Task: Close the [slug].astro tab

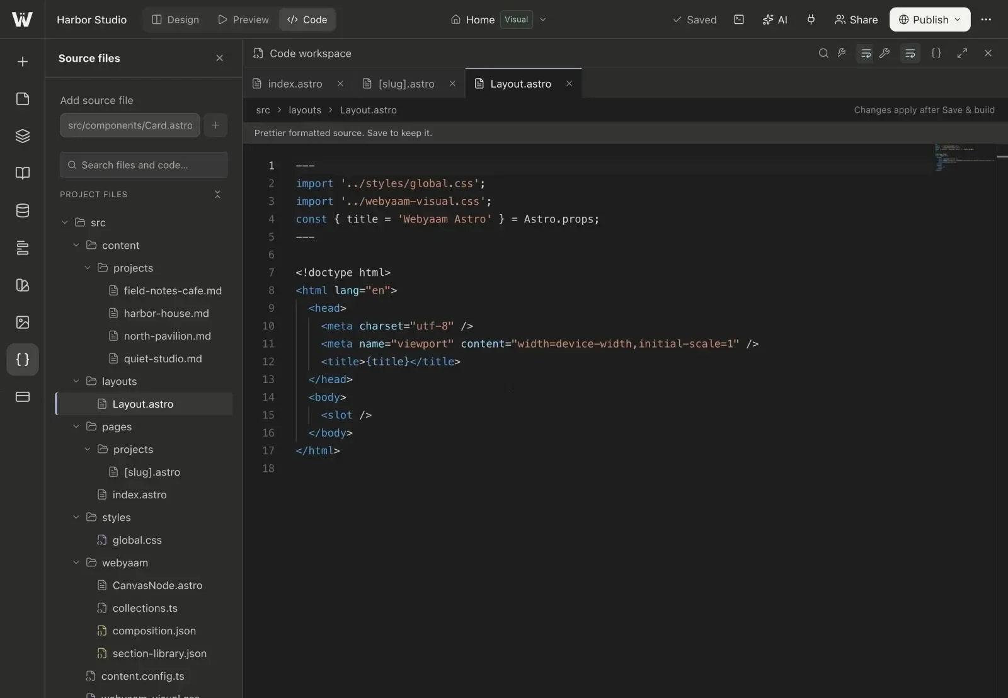Action: coord(452,83)
